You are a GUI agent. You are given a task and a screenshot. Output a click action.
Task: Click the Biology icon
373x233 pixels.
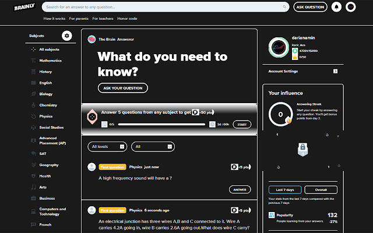click(34, 94)
